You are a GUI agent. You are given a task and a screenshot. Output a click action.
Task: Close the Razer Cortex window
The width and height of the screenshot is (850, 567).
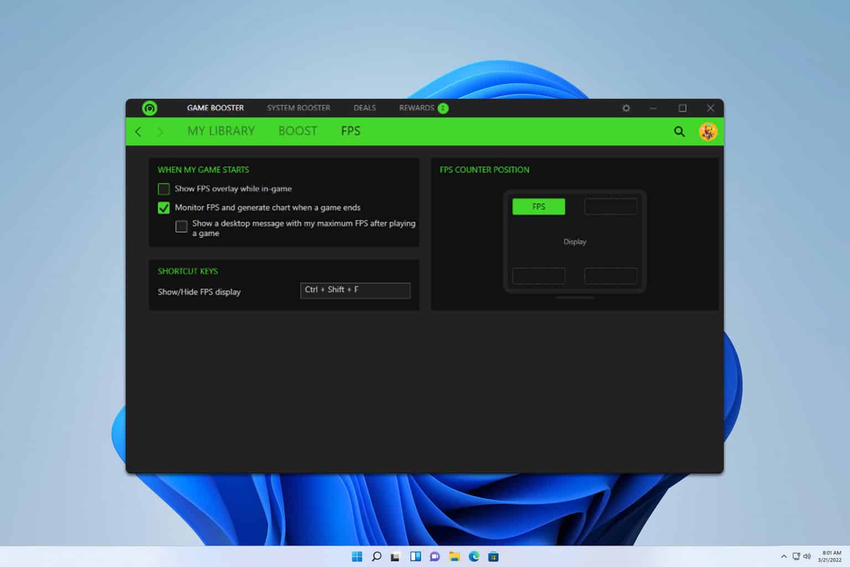coord(711,108)
